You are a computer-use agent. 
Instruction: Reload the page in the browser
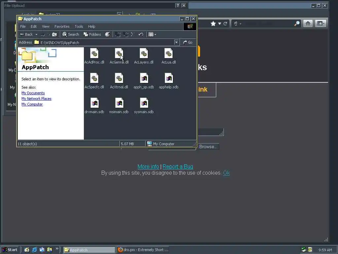[x=225, y=23]
